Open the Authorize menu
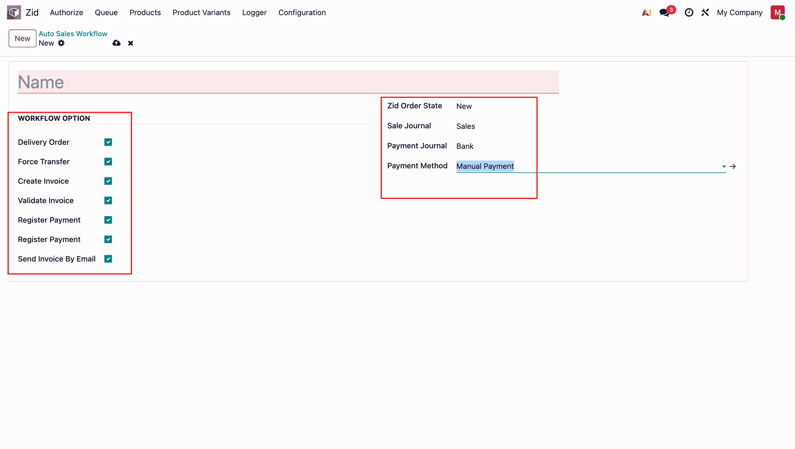The image size is (795, 449). (66, 13)
